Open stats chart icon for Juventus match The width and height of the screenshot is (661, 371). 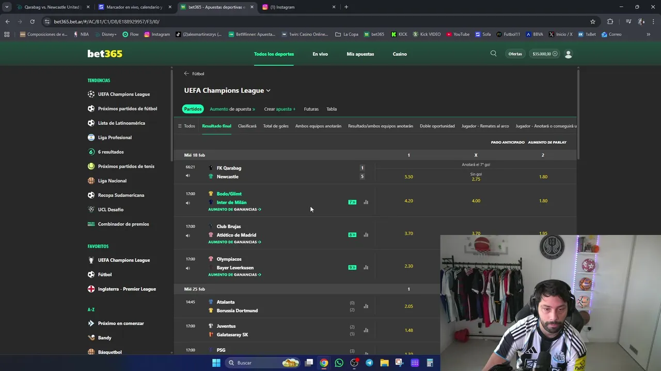pyautogui.click(x=366, y=330)
